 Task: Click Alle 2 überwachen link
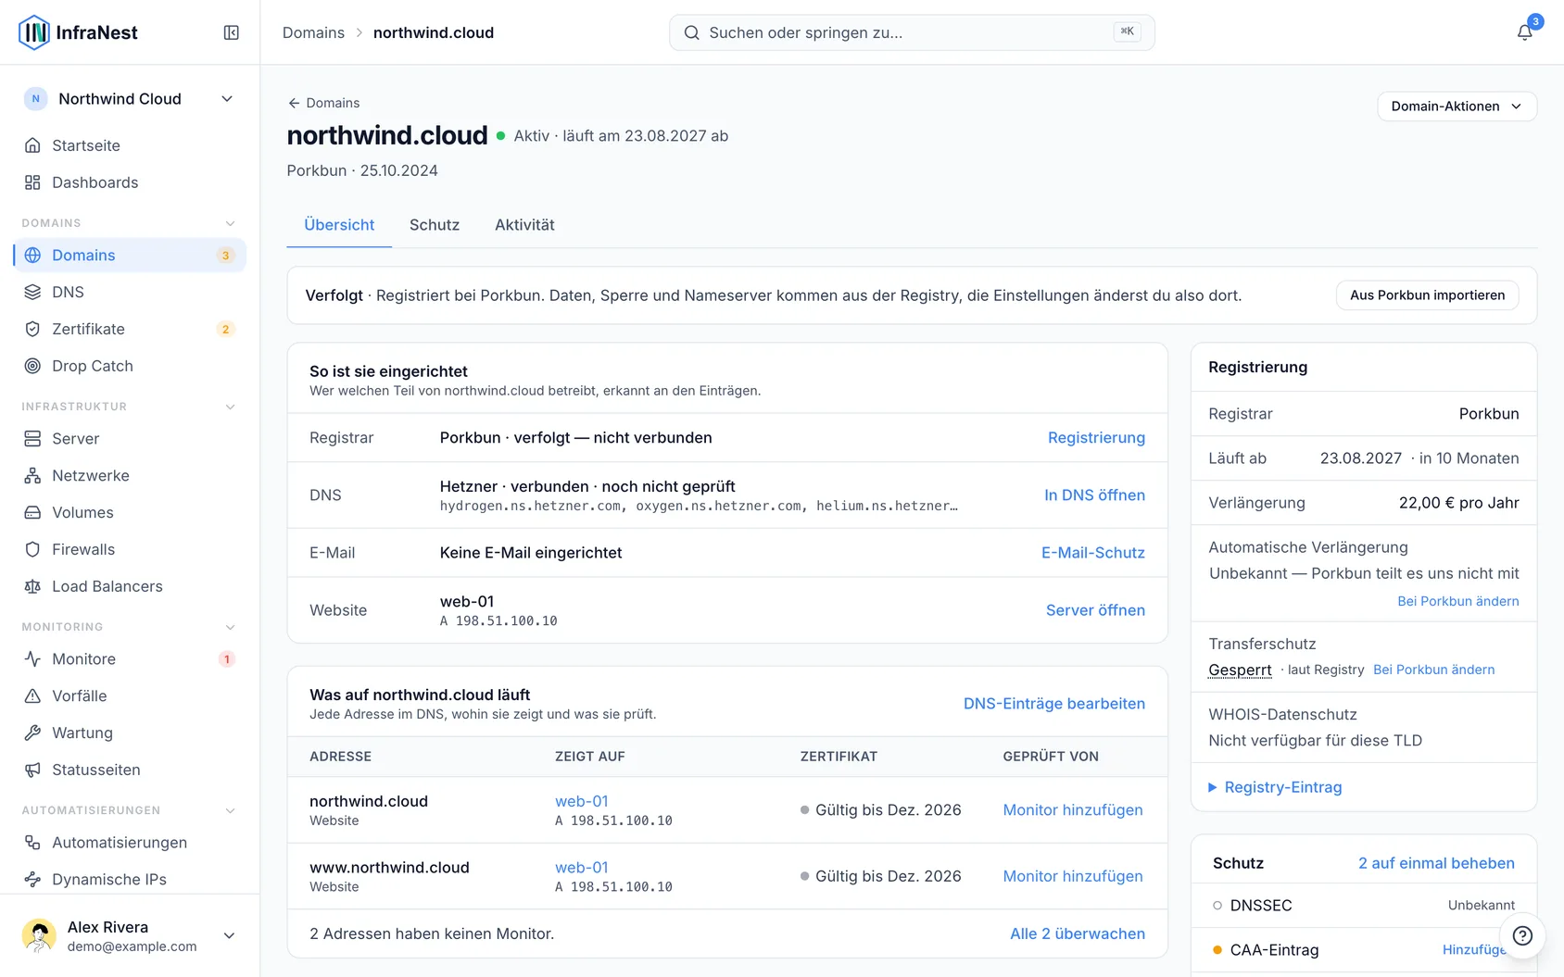(x=1078, y=933)
